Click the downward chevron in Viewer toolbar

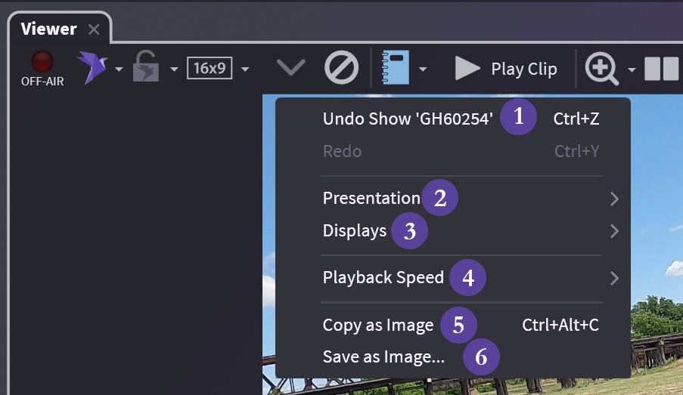tap(290, 69)
